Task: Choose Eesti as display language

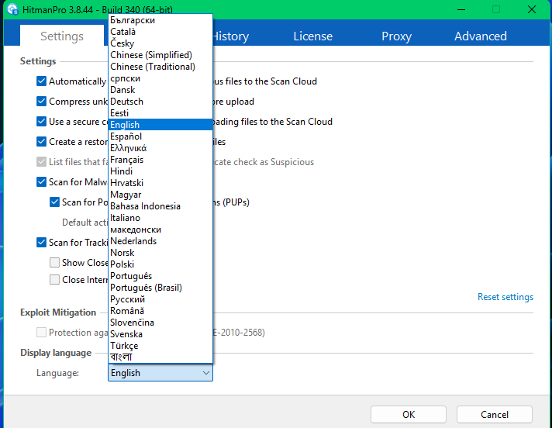Action: (160, 113)
